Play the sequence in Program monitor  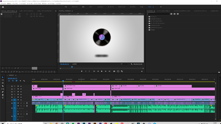click(102, 71)
